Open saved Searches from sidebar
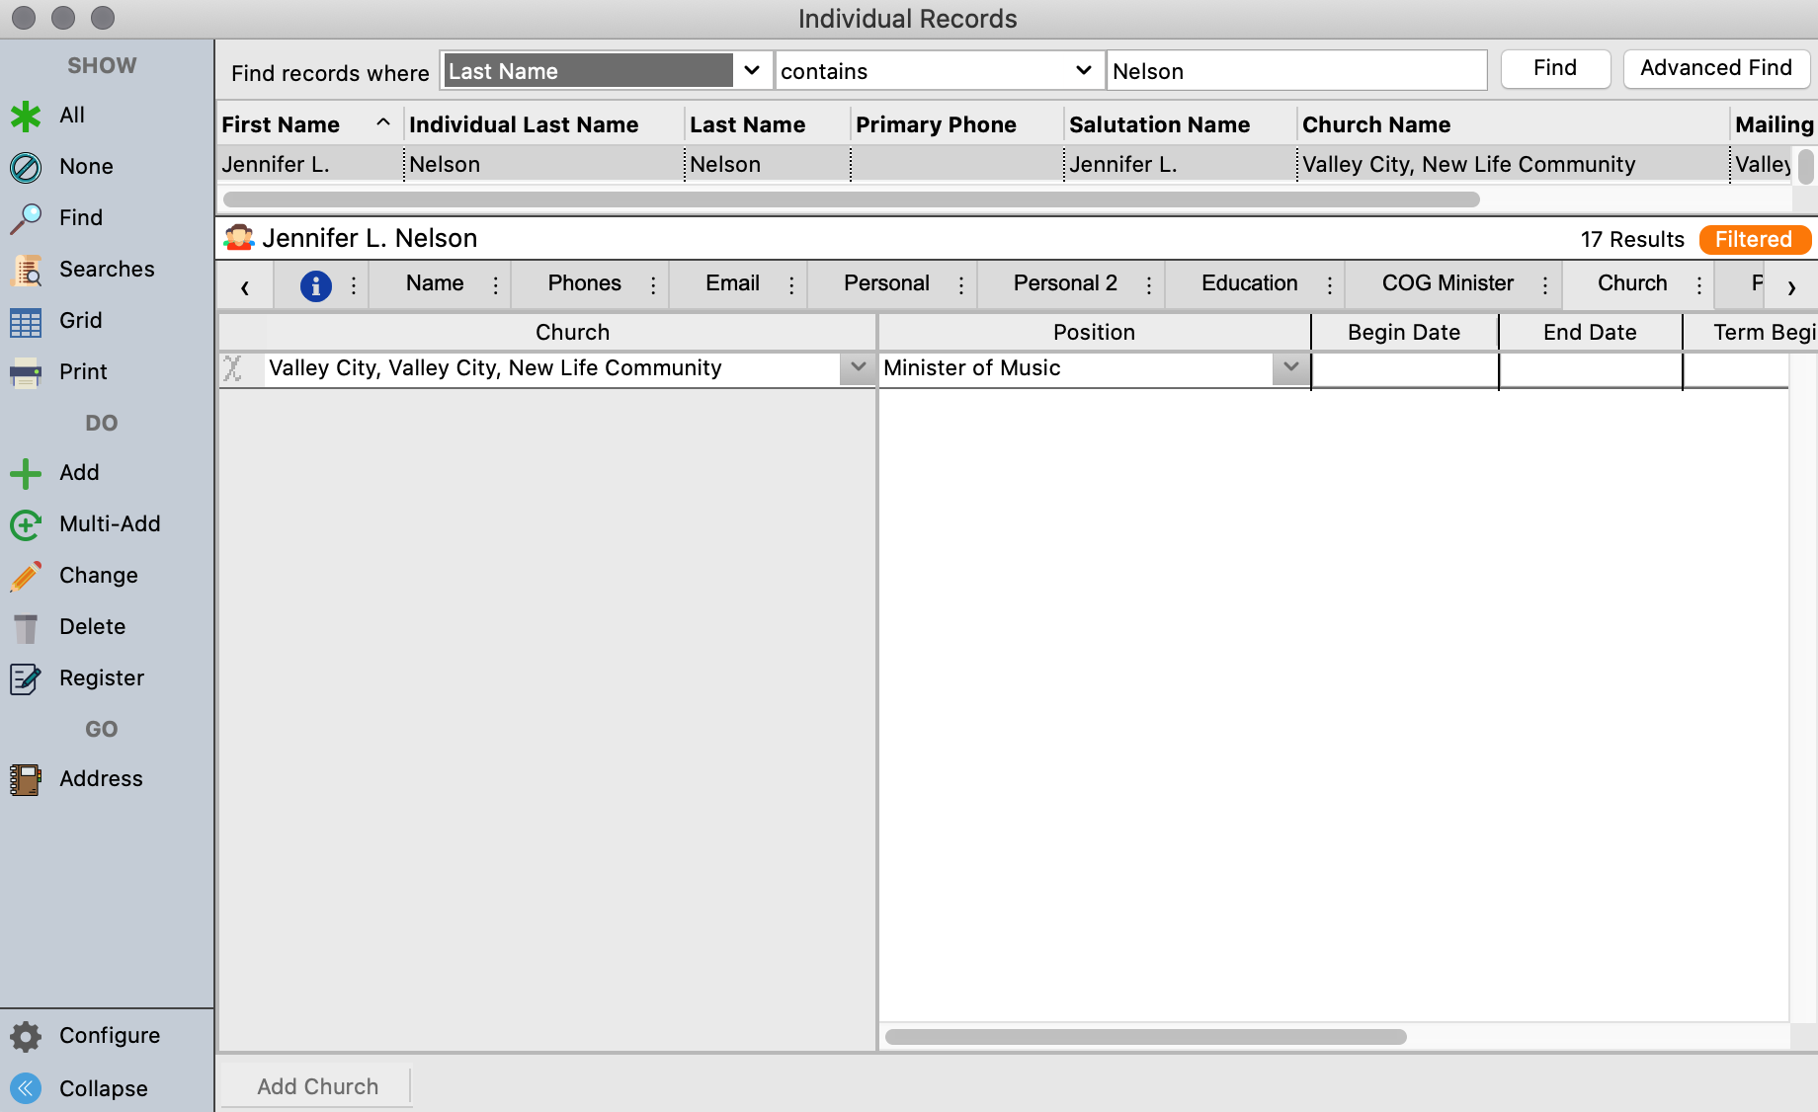 26,270
